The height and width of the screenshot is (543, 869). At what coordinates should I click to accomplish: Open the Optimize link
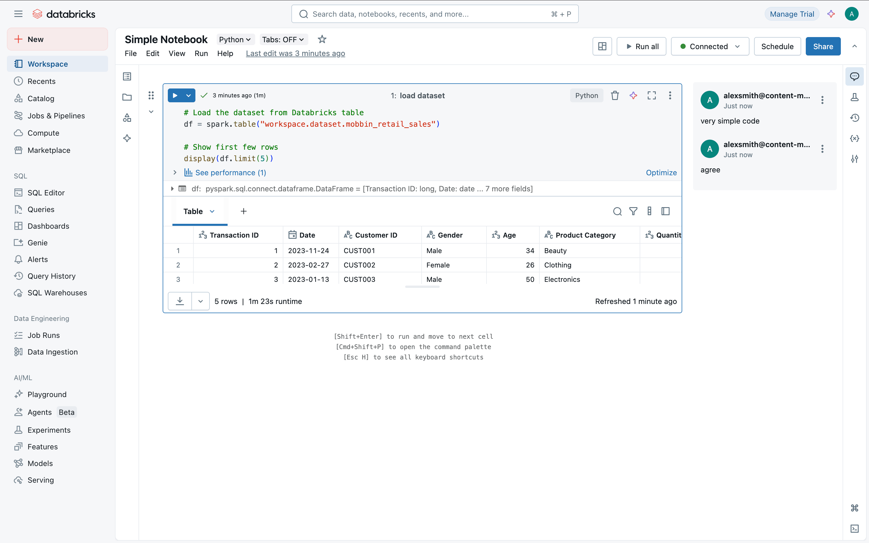click(x=661, y=173)
